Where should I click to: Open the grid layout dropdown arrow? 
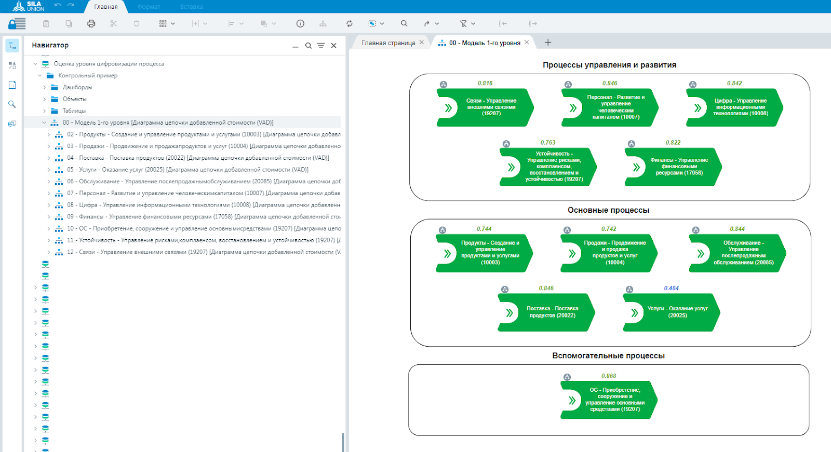point(173,23)
